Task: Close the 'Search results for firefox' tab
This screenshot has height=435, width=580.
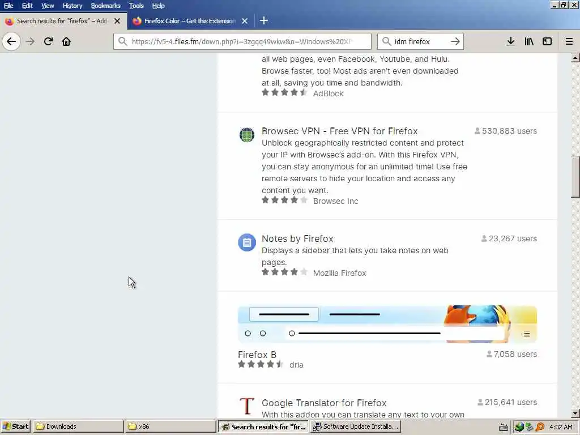Action: tap(117, 21)
